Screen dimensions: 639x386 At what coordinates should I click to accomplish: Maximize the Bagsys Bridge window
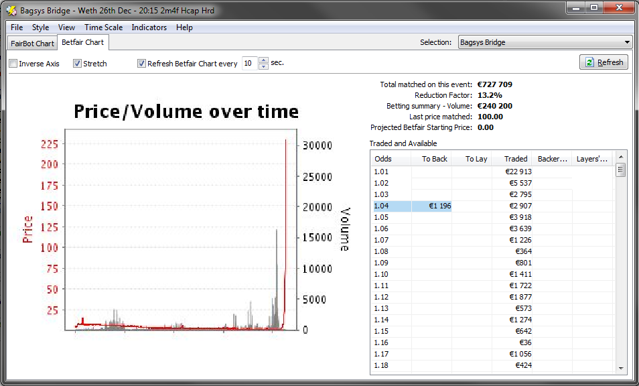(x=594, y=8)
